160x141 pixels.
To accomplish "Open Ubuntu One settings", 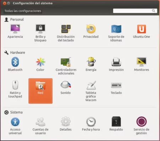I will (x=142, y=31).
